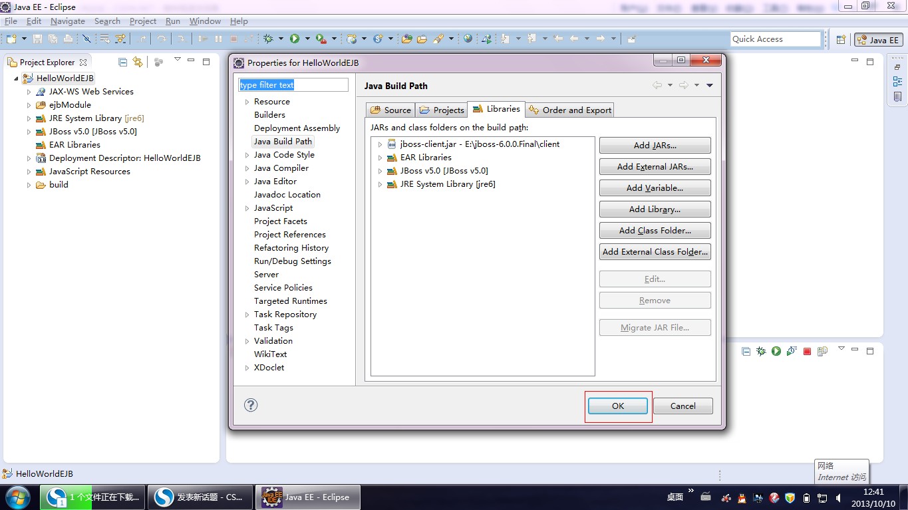Image resolution: width=908 pixels, height=510 pixels.
Task: Click the collapse icon in bottom panel toolbar
Action: point(746,351)
